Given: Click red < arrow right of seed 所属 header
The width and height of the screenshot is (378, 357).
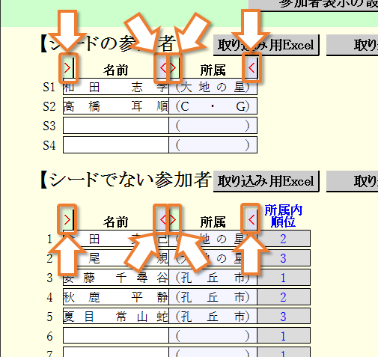Looking at the screenshot, I should click(x=252, y=68).
